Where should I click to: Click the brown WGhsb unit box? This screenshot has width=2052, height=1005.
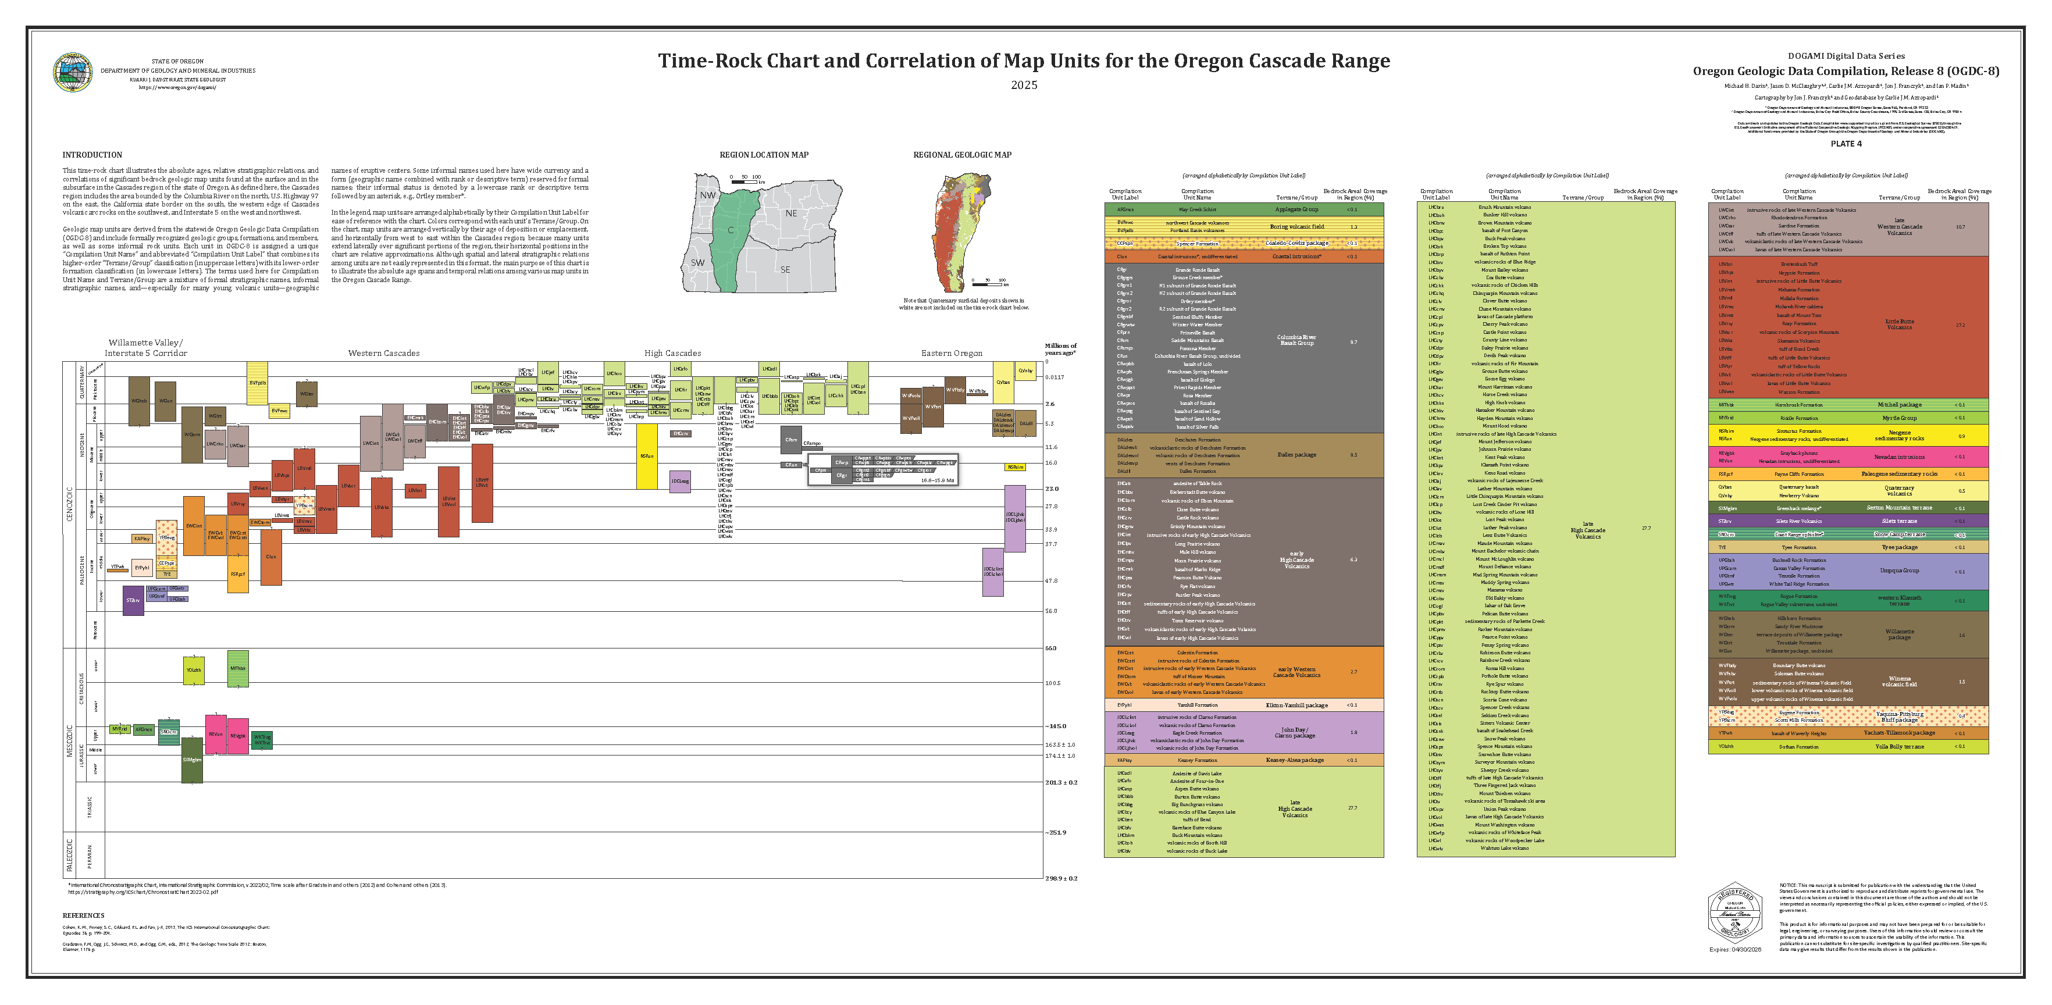pos(138,401)
